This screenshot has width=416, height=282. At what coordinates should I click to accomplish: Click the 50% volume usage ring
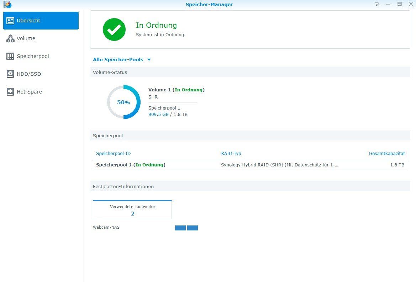(x=123, y=102)
